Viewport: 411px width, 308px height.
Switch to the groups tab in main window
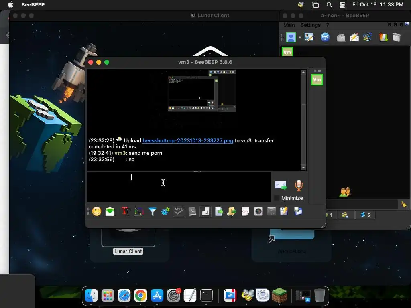pos(345,215)
